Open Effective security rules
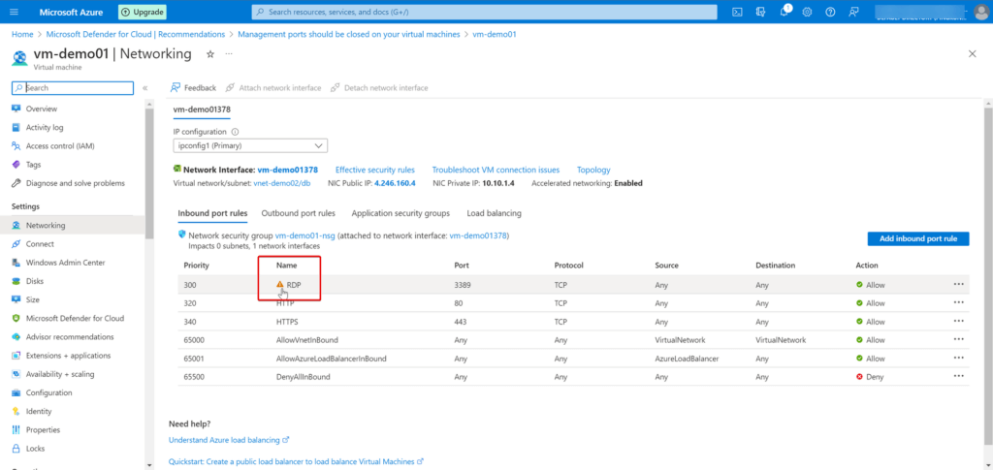The height and width of the screenshot is (470, 993). (375, 170)
